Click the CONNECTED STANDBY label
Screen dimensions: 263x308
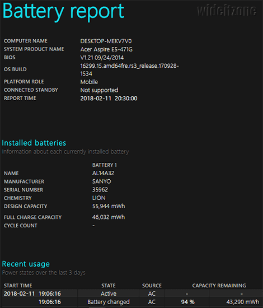click(x=31, y=90)
